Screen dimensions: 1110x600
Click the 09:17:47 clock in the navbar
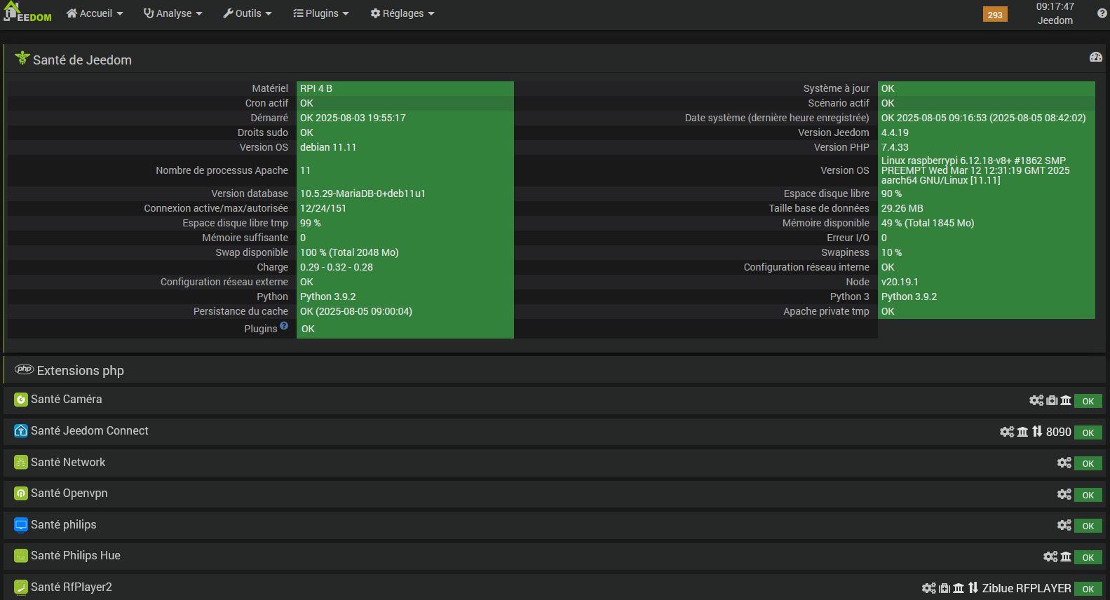[x=1055, y=6]
